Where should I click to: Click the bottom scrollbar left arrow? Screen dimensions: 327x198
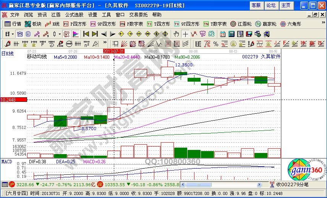click(x=183, y=185)
